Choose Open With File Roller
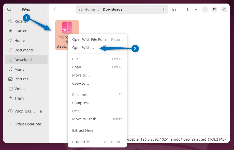The image size is (234, 150). 90,40
